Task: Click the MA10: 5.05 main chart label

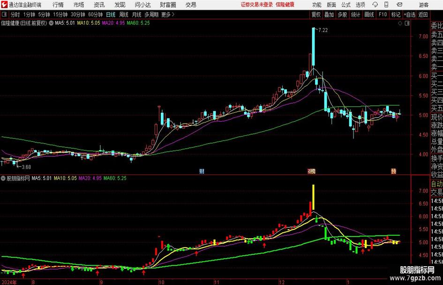Action: coord(89,23)
